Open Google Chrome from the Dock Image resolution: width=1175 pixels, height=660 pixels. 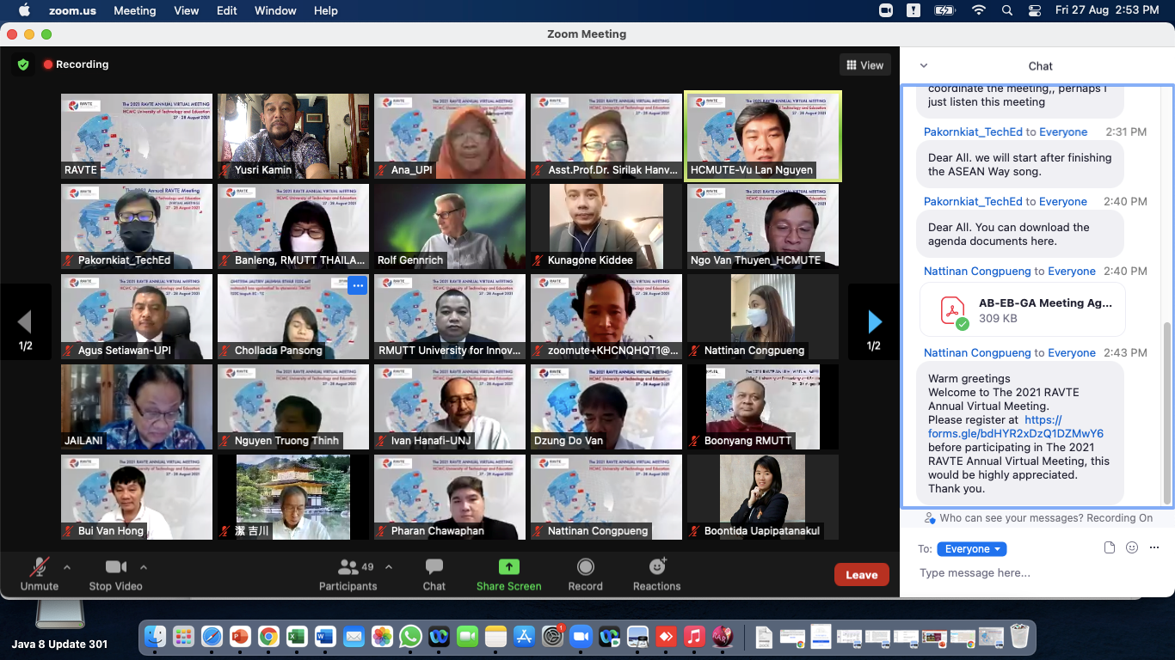point(268,637)
